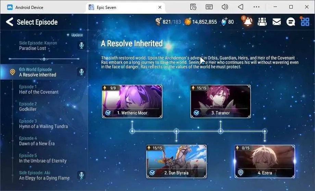The height and width of the screenshot is (191, 315).
Task: Open the guild/team icon in top bar
Action: (x=262, y=22)
